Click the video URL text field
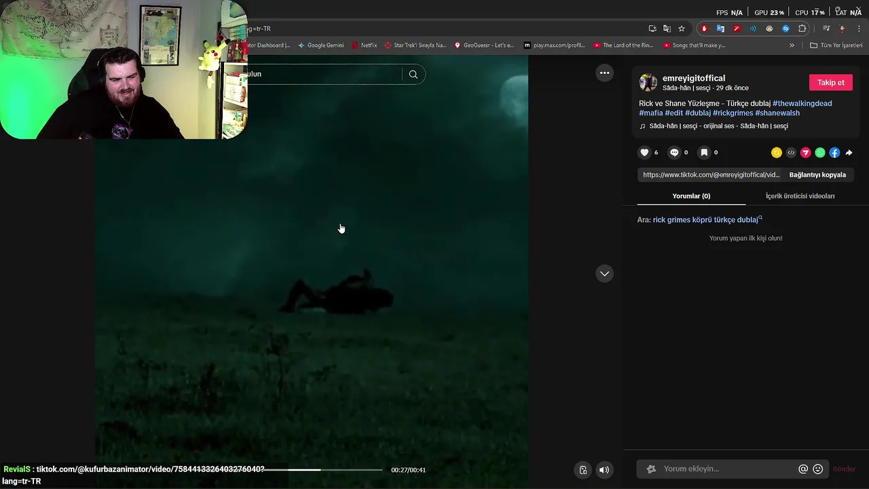This screenshot has height=489, width=869. tap(711, 175)
